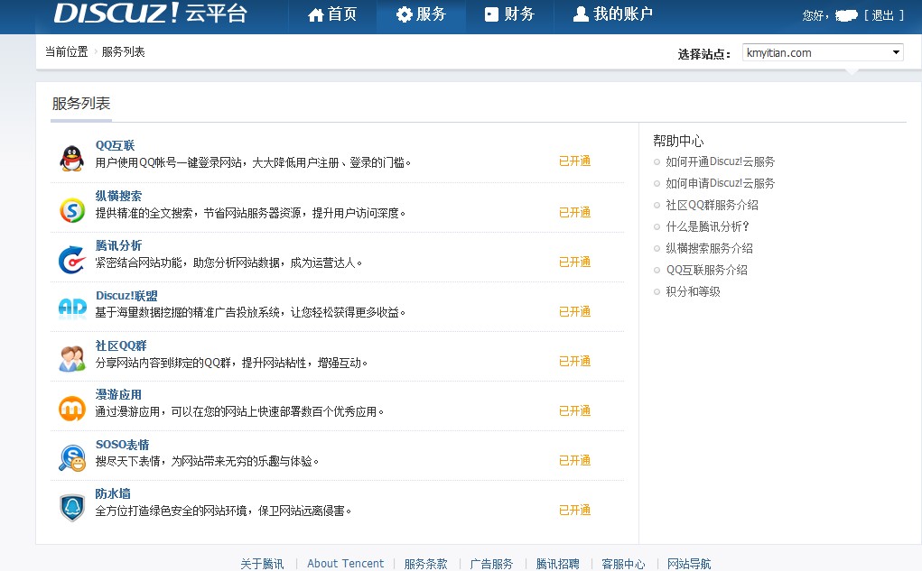922x571 pixels.
Task: Open help link 什么是腾讯分析?
Action: [707, 226]
